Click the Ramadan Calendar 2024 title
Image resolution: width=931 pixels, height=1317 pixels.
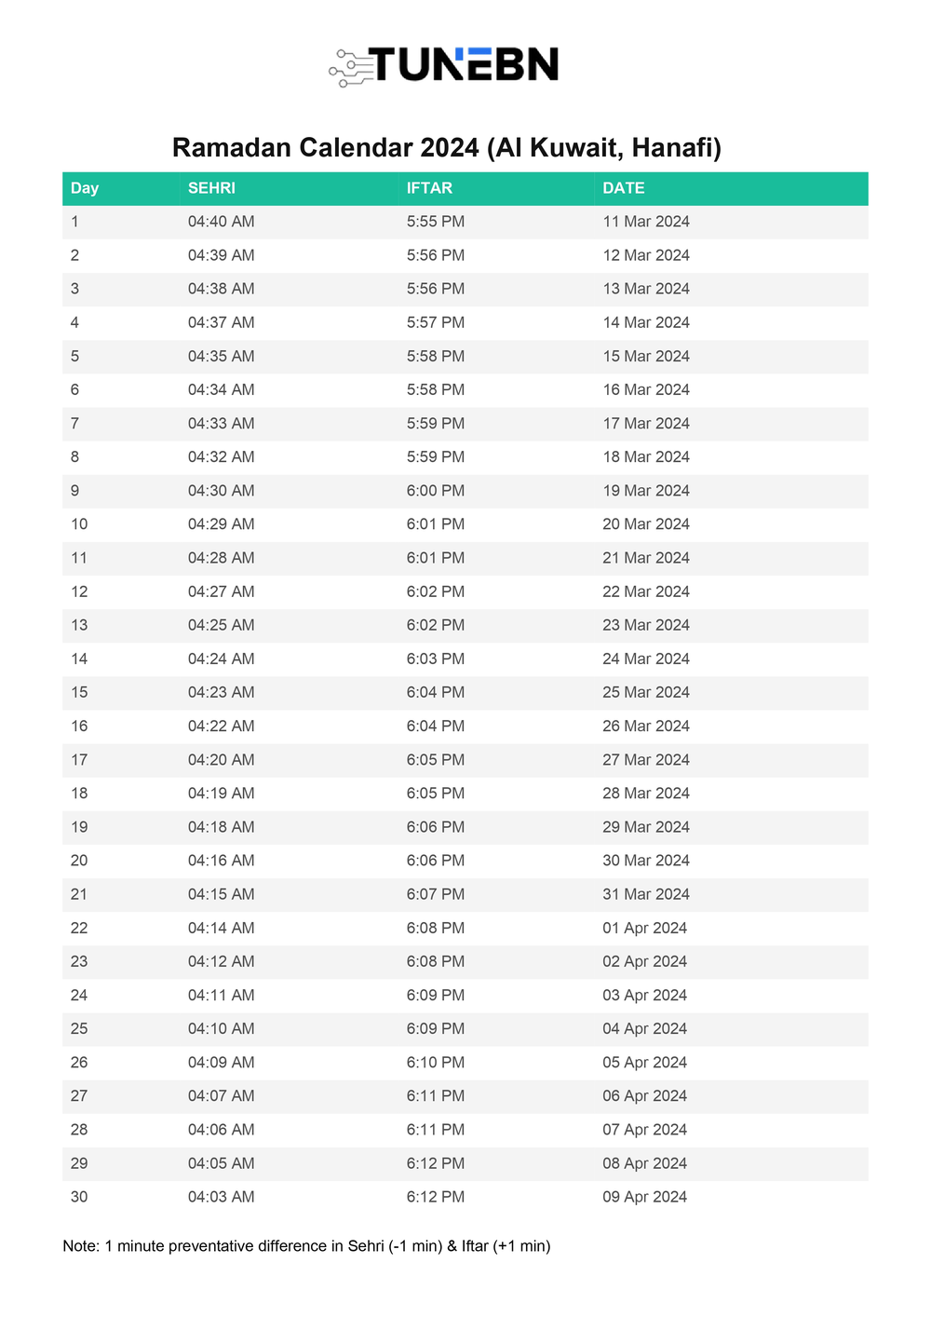click(x=447, y=147)
